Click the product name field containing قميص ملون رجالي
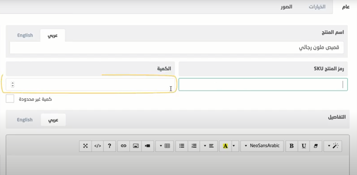 177,48
